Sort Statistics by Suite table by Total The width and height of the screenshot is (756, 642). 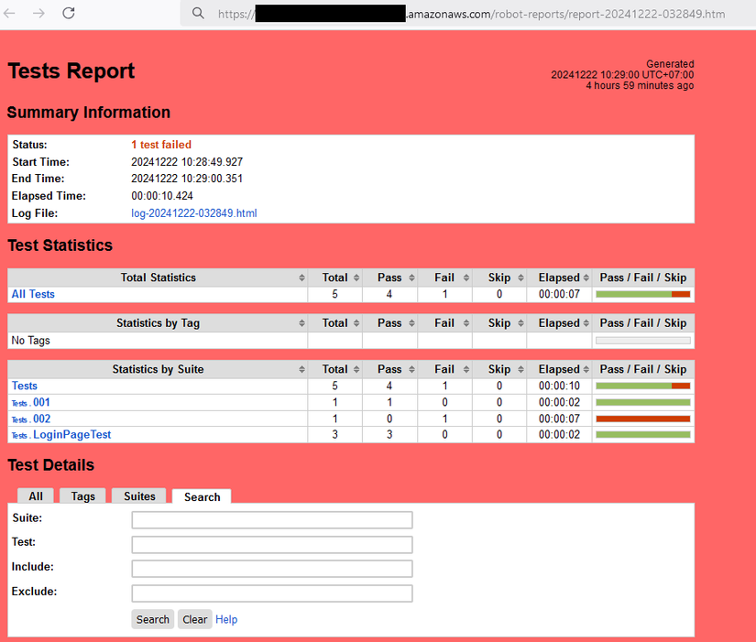click(x=335, y=369)
